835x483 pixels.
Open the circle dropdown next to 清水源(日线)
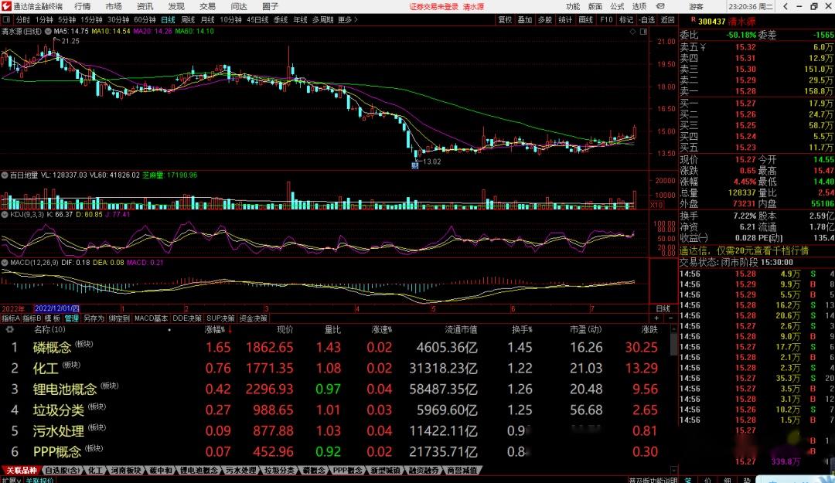[x=48, y=32]
